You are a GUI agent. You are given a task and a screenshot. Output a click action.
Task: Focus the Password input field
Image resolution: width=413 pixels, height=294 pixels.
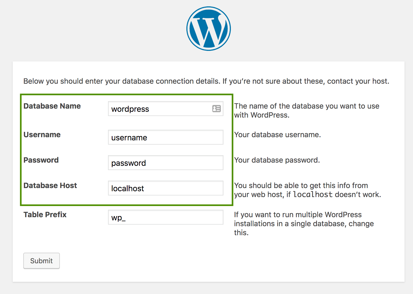(x=166, y=163)
